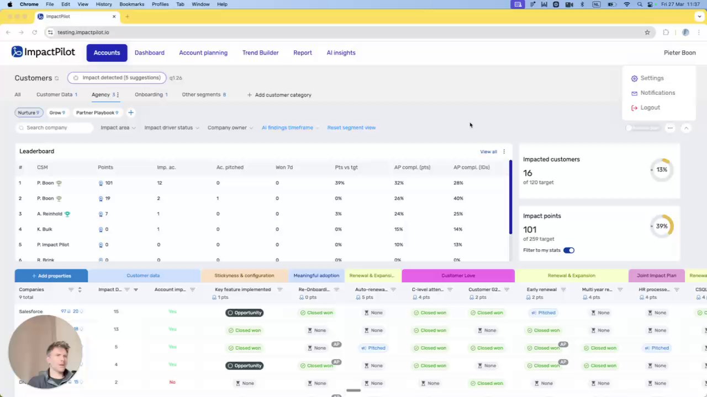Add segment with plus icon after Partner Playbook
Image resolution: width=707 pixels, height=397 pixels.
point(131,112)
